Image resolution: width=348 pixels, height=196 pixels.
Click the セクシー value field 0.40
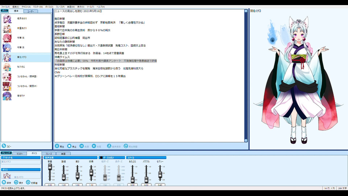(160, 185)
